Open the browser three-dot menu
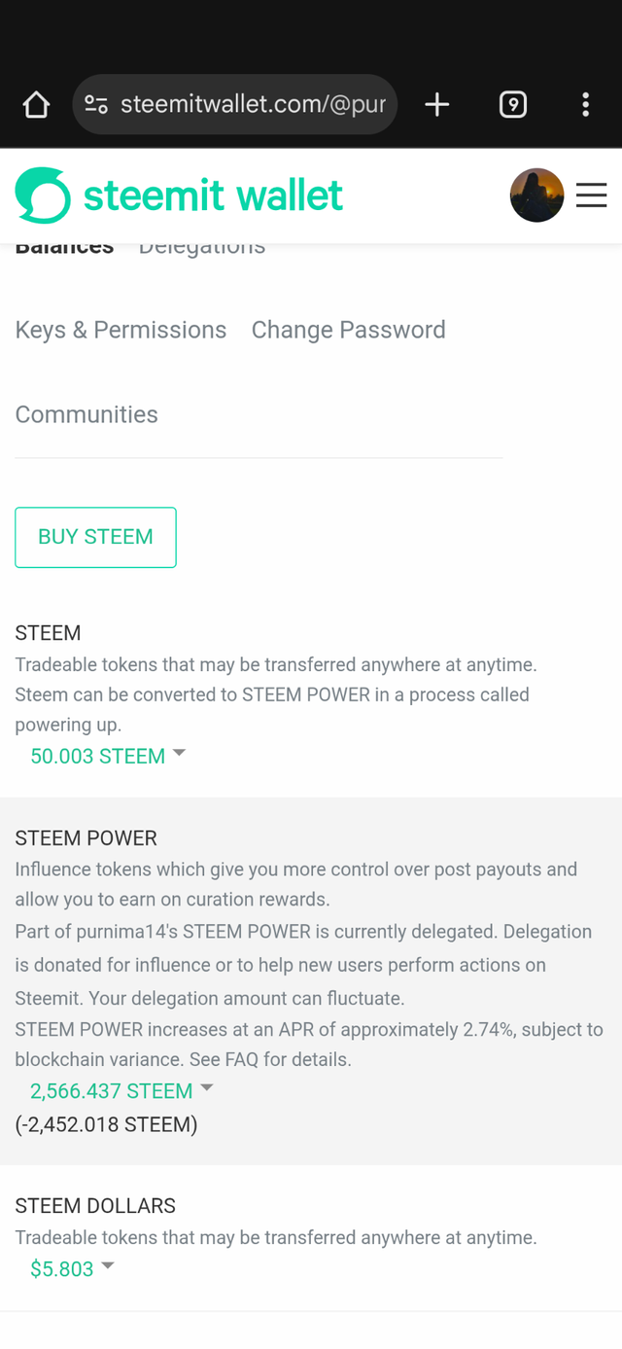This screenshot has height=1349, width=622. pos(585,105)
